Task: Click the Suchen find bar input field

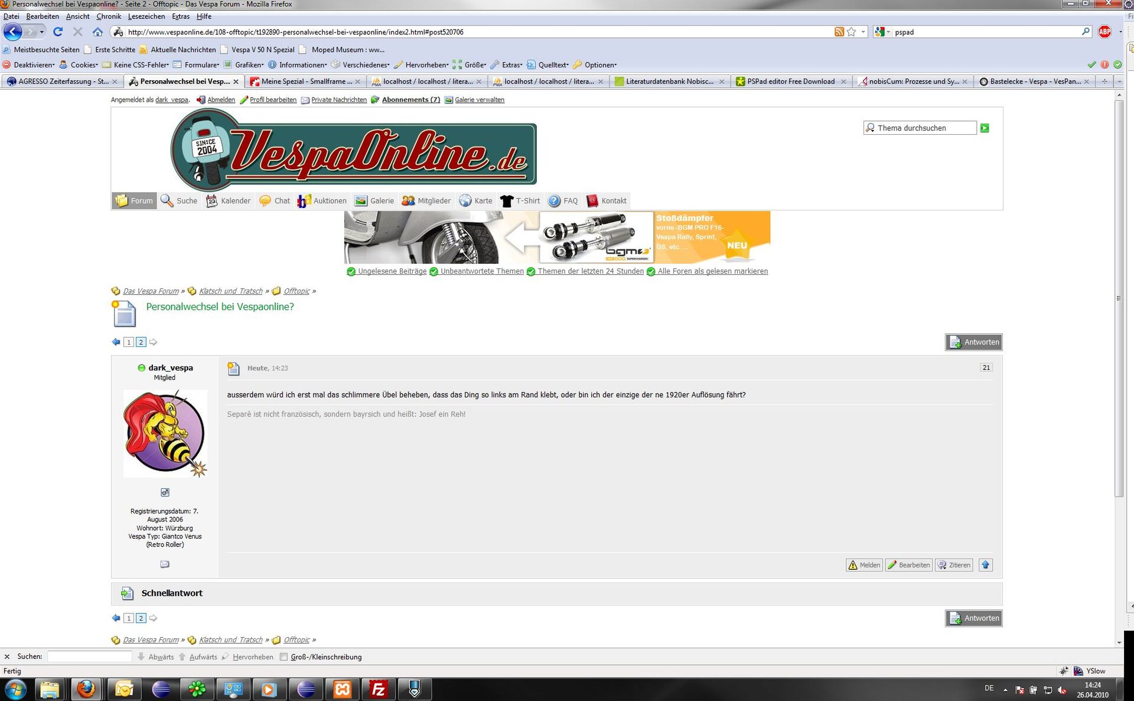Action: point(90,657)
